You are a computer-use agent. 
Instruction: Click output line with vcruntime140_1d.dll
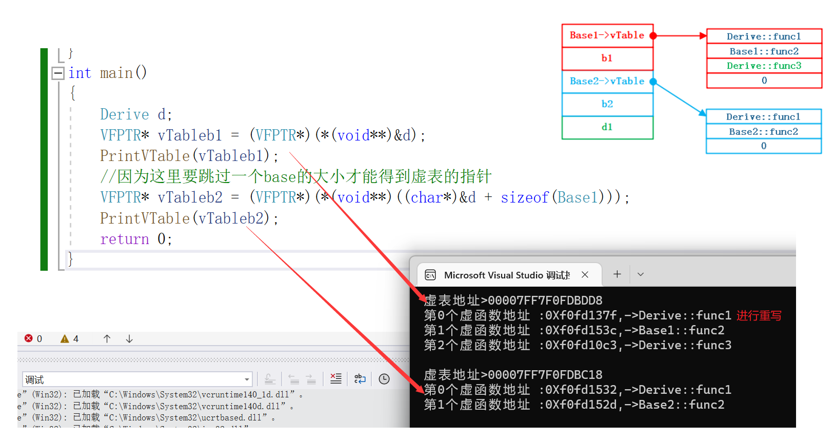click(x=161, y=394)
